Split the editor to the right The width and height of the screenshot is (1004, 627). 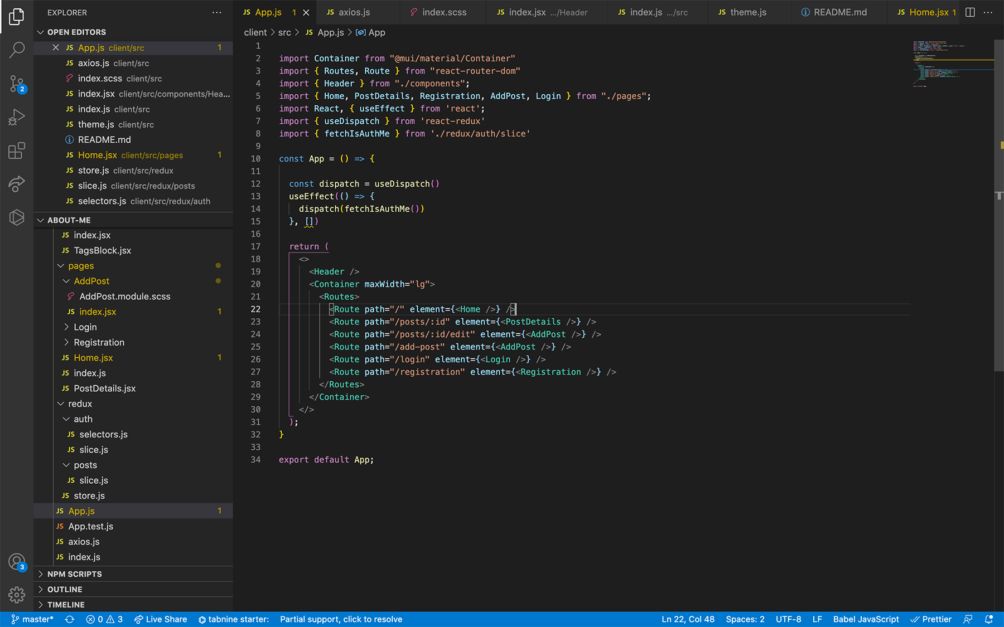970,12
